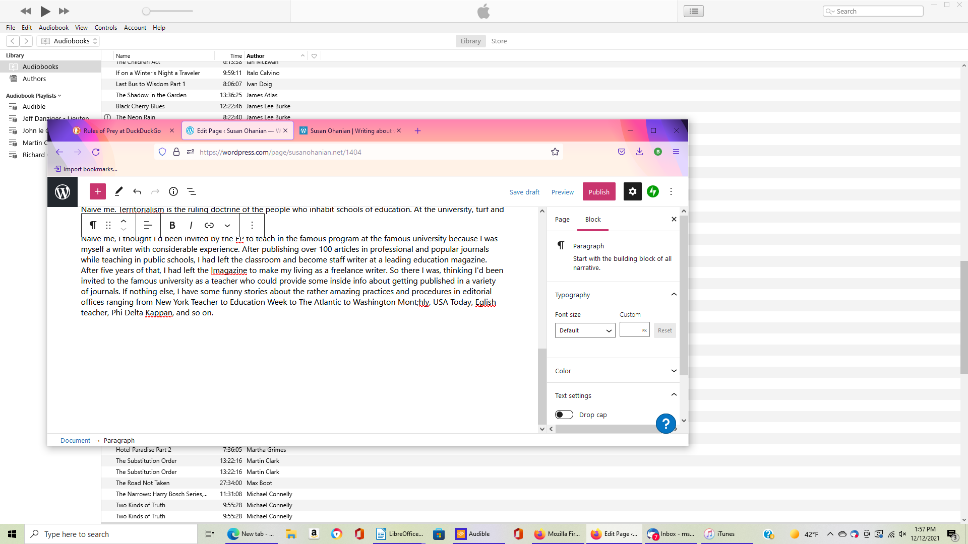Open the Font size Default dropdown
The width and height of the screenshot is (968, 544).
tap(585, 330)
